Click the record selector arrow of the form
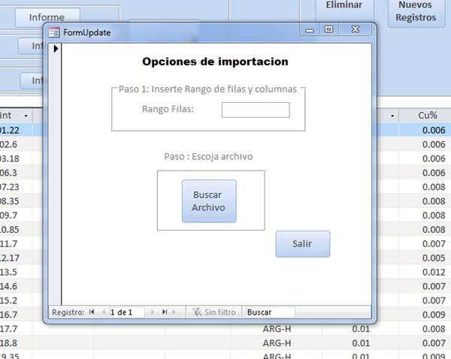 (x=56, y=49)
